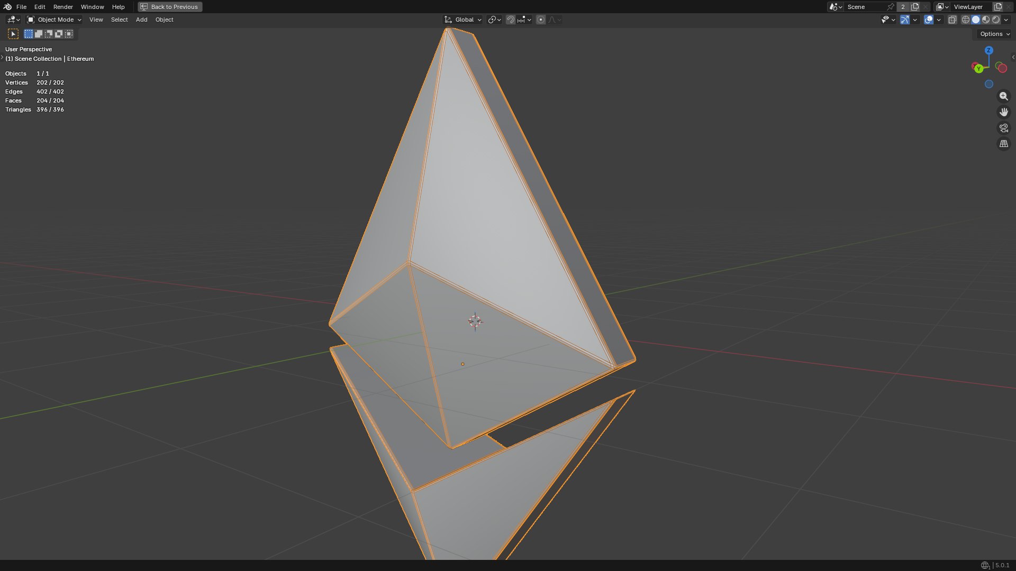Open the overlays options arrow

coord(939,20)
